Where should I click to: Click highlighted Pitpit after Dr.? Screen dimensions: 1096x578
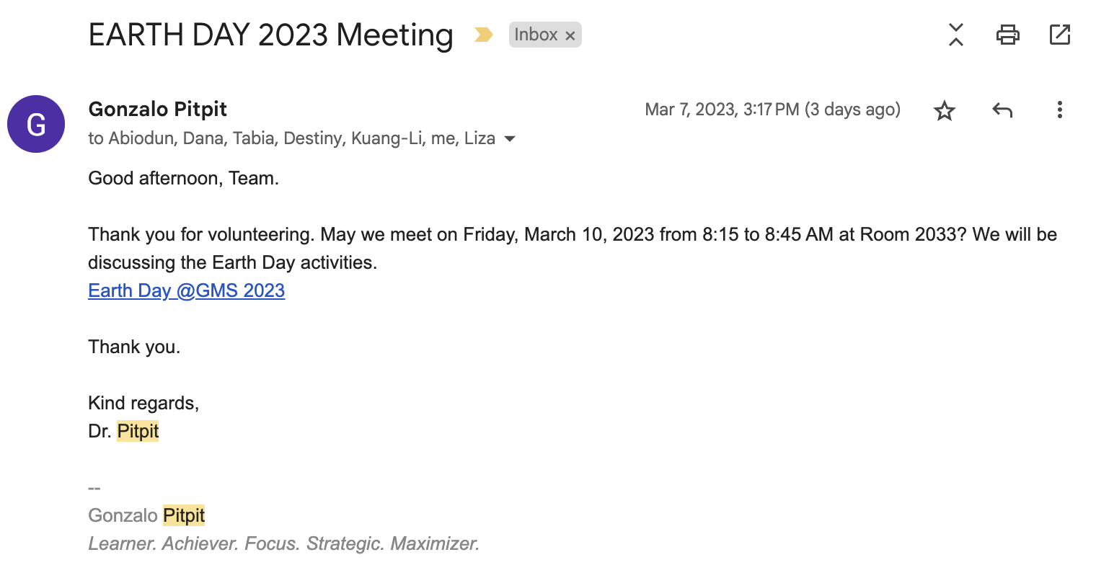pyautogui.click(x=138, y=431)
